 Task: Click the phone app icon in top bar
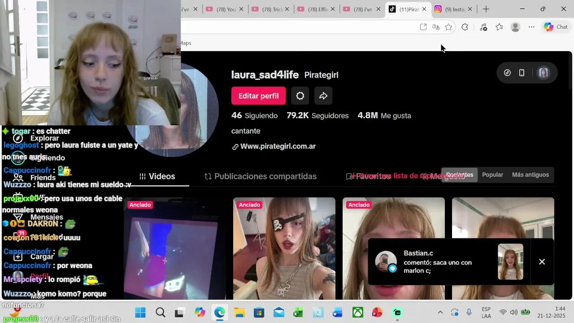pos(522,73)
